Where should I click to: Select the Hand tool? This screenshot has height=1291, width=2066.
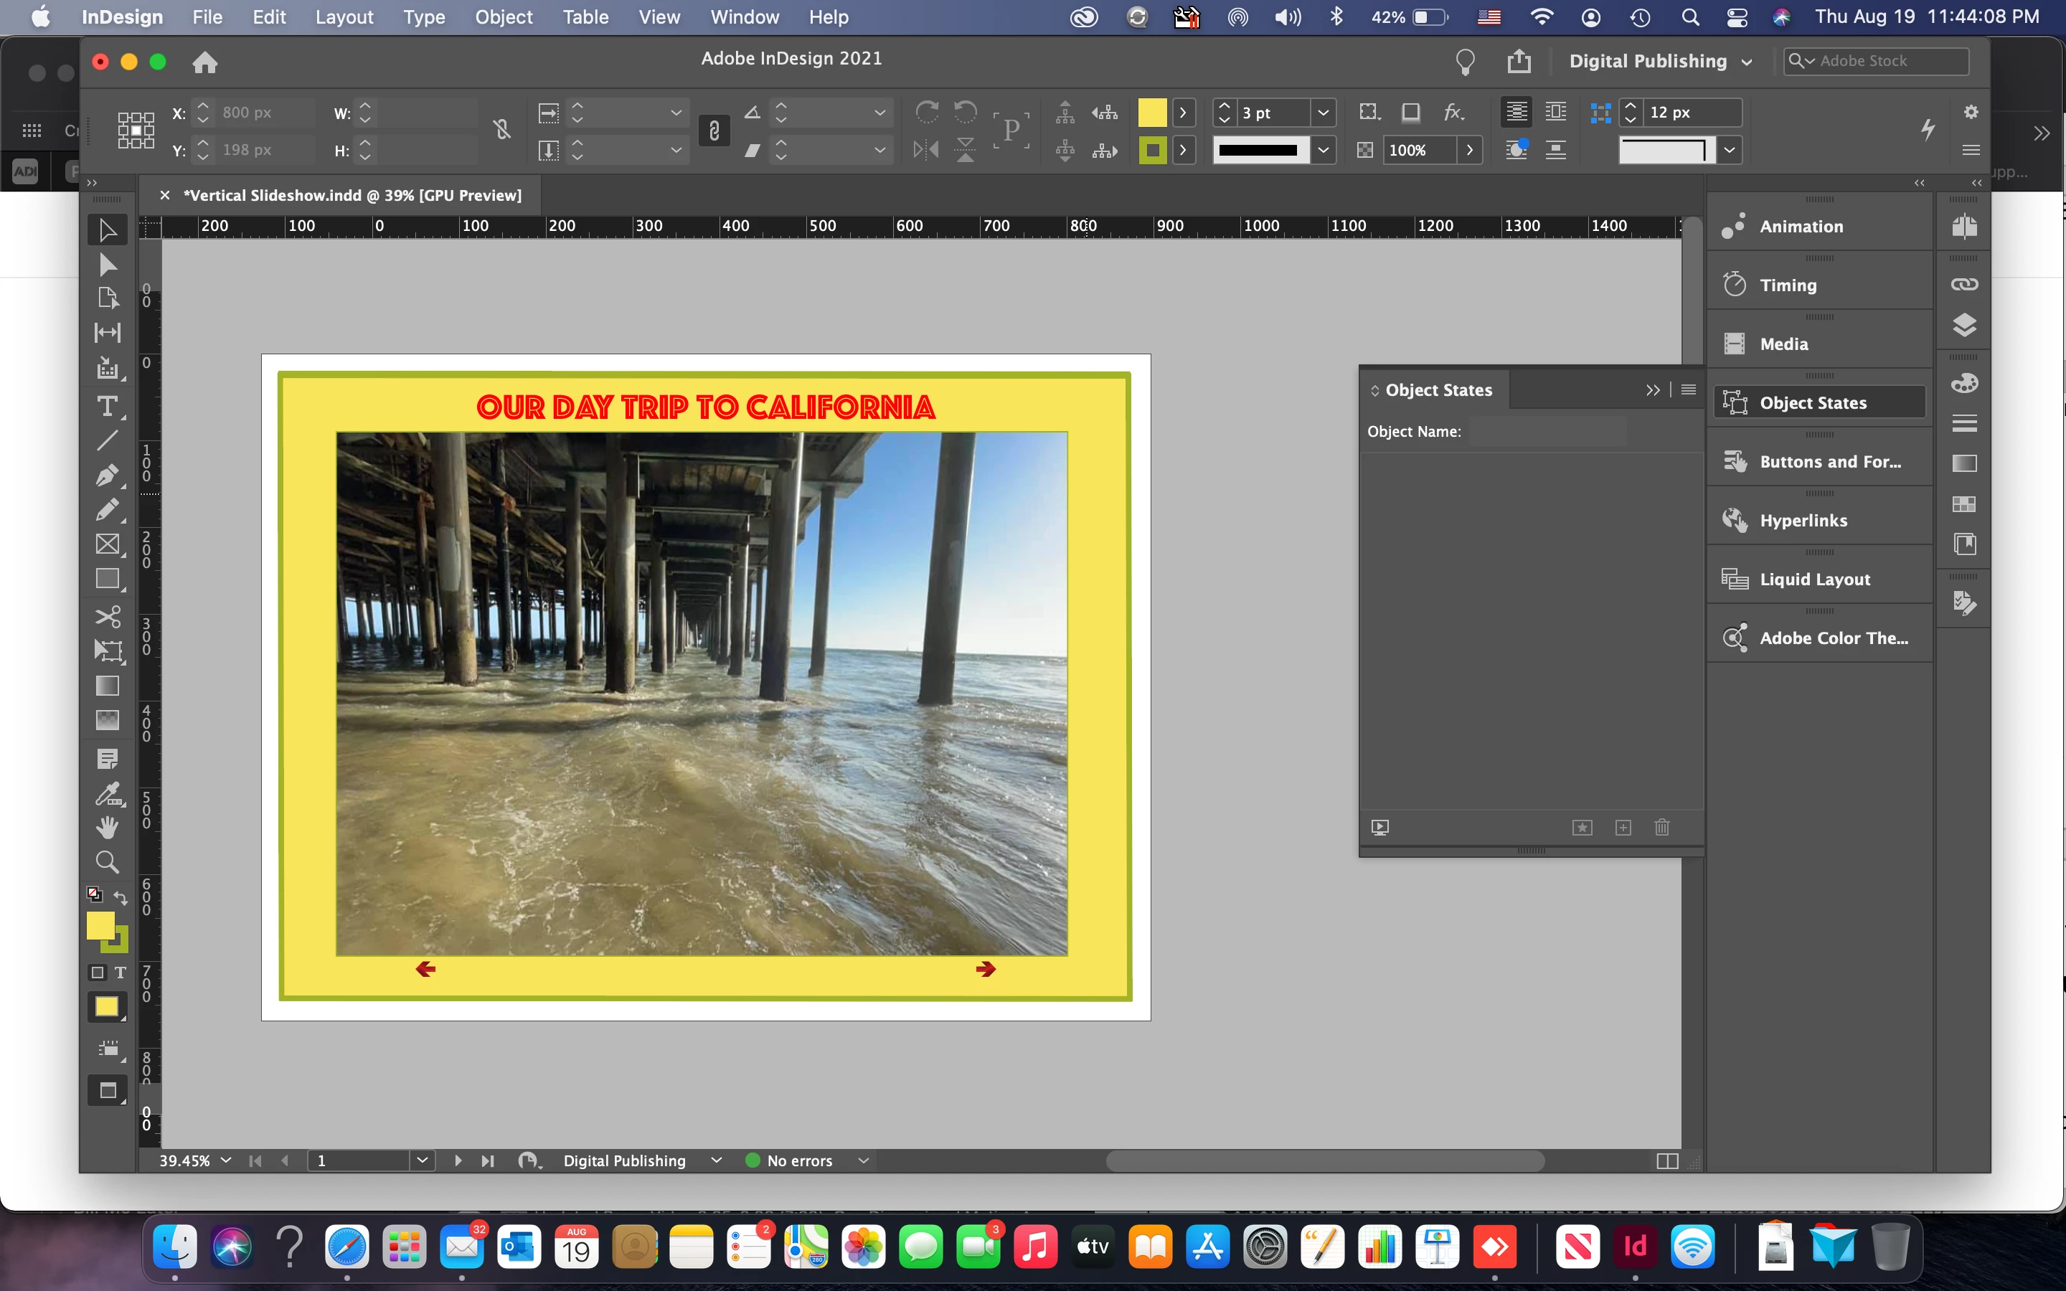click(107, 826)
